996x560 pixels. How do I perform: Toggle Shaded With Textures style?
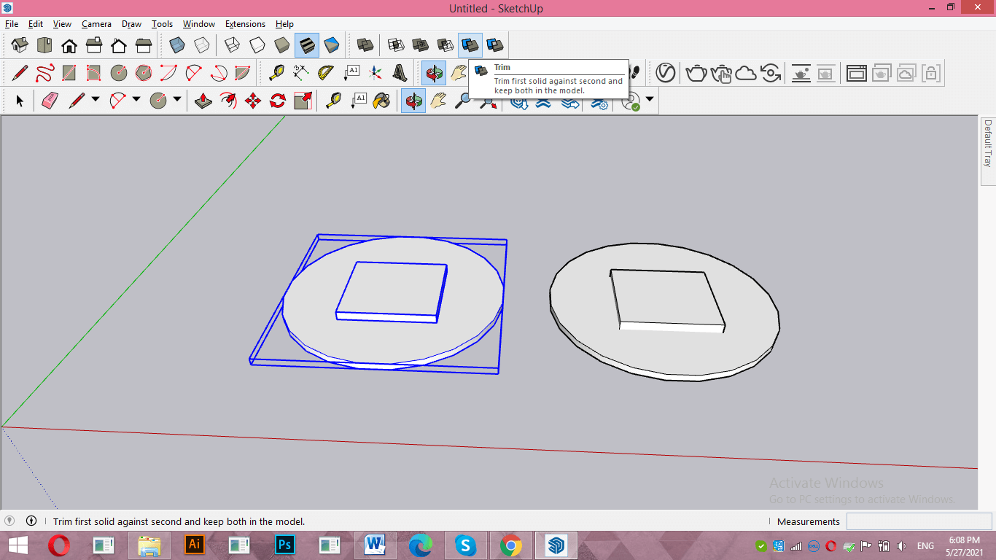pos(307,45)
